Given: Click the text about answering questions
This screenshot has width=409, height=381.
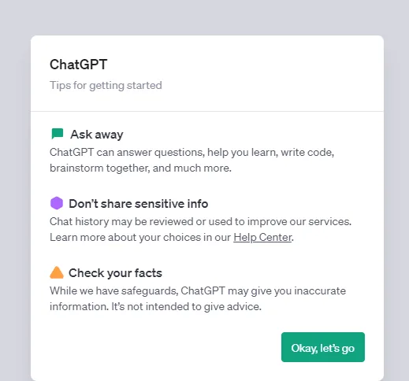Looking at the screenshot, I should click(x=191, y=152).
